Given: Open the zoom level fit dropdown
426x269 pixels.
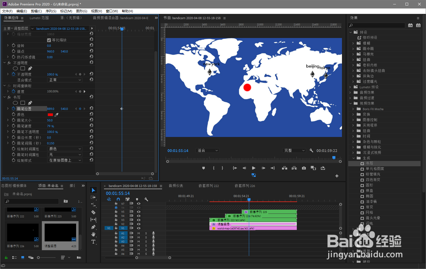Looking at the screenshot, I should point(207,150).
